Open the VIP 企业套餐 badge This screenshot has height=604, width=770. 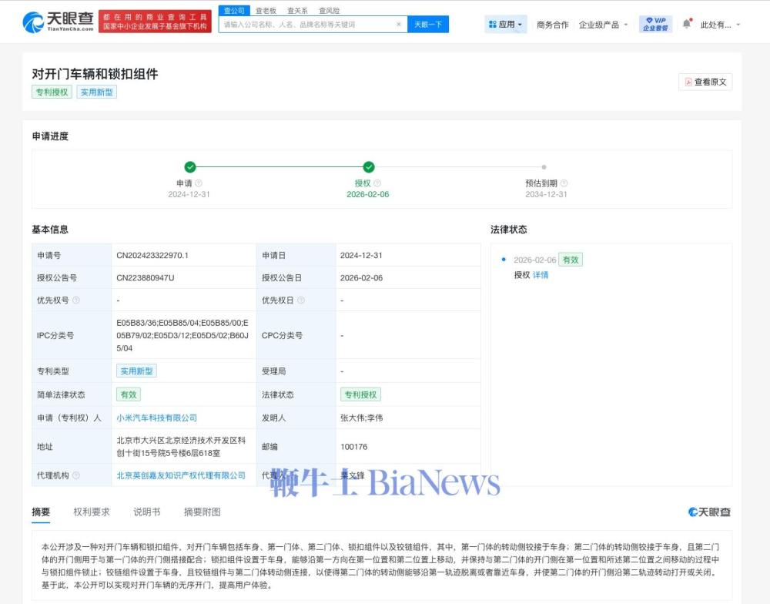tap(655, 24)
